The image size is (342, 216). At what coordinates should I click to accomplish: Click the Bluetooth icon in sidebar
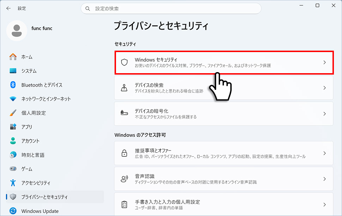click(x=13, y=85)
